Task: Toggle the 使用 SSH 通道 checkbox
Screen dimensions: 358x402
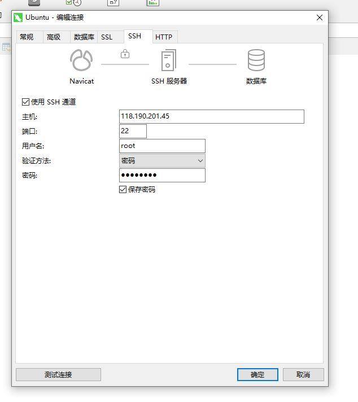Action: [25, 102]
